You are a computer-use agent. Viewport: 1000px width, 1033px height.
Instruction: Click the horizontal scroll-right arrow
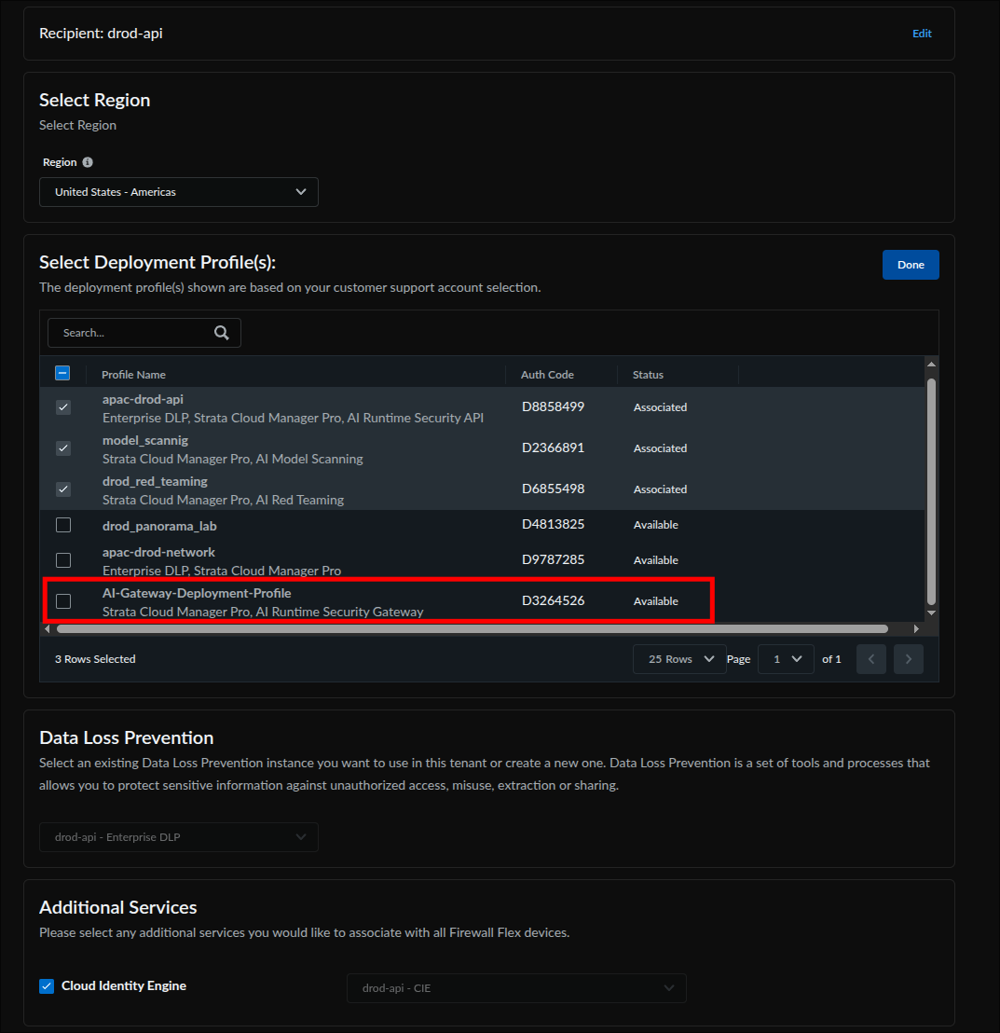[x=916, y=629]
